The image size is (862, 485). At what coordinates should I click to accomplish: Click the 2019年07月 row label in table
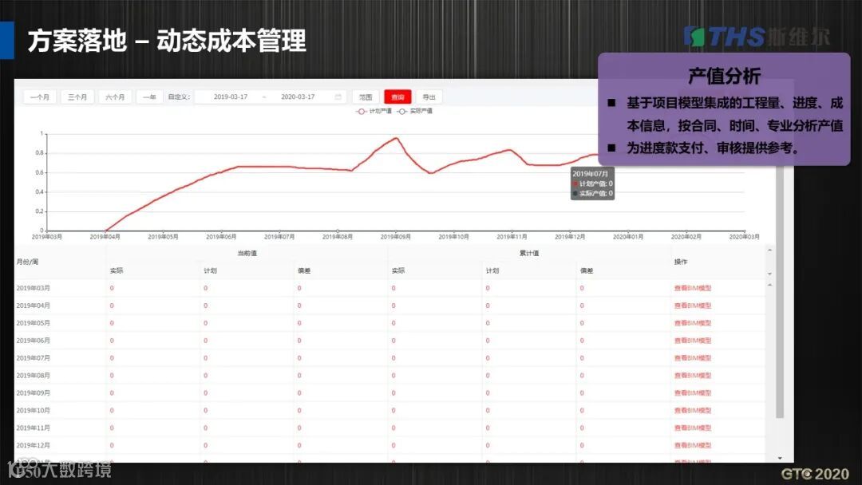coord(33,358)
